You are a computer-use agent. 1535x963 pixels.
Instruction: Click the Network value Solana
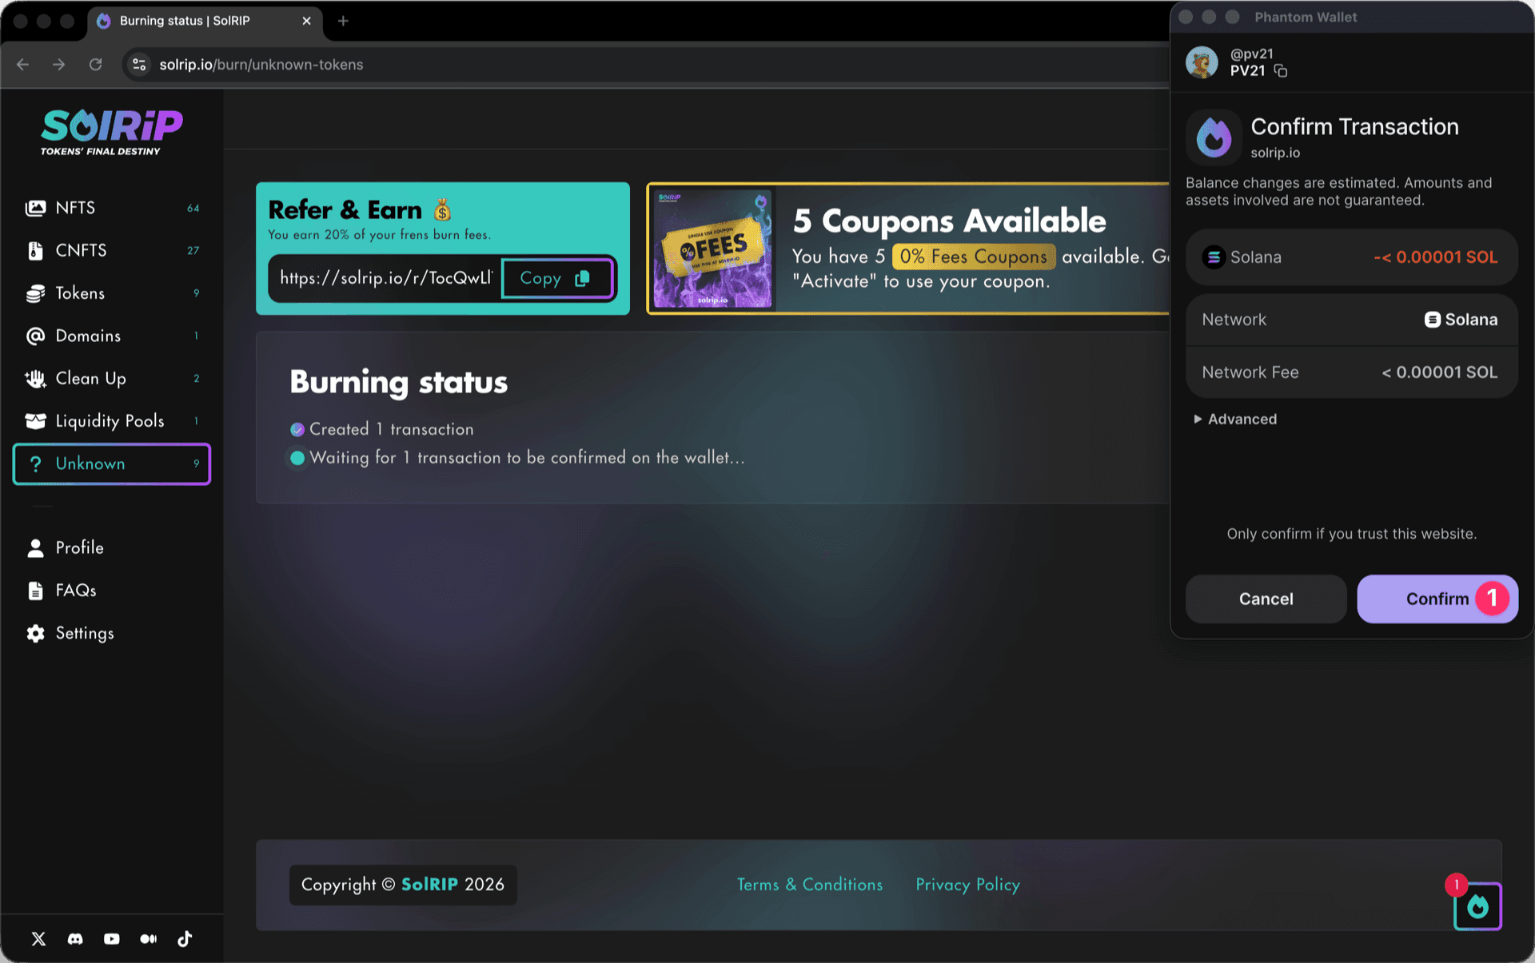(x=1461, y=320)
